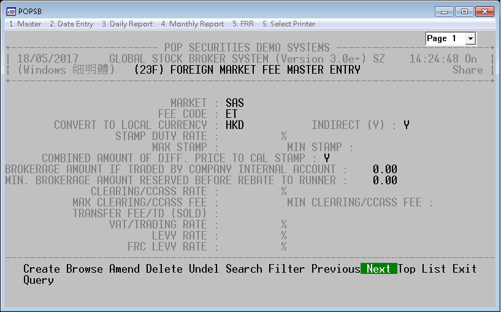Open the 2. Data Entry menu
The width and height of the screenshot is (501, 312).
click(72, 24)
